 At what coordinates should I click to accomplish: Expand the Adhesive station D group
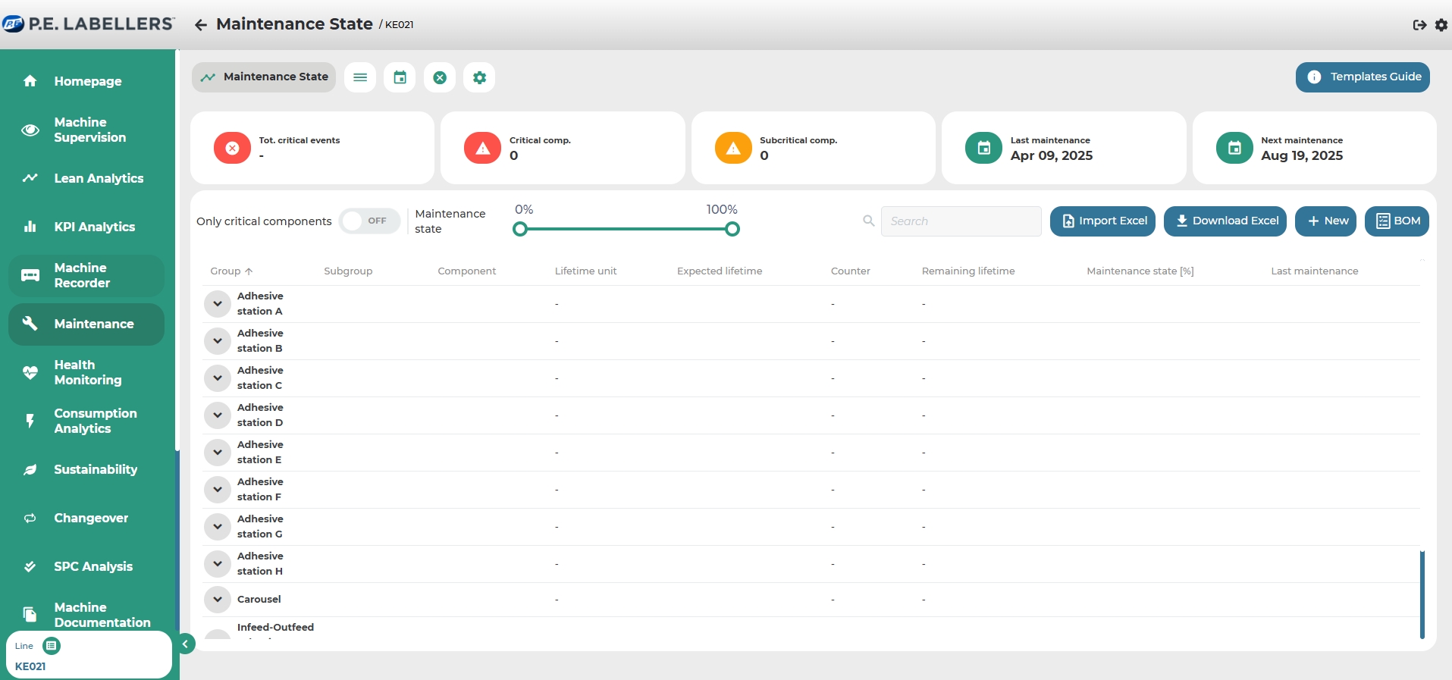coord(218,415)
